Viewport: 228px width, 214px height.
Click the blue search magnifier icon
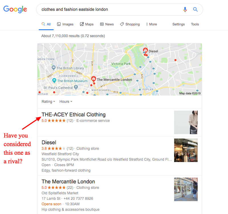tap(195, 9)
